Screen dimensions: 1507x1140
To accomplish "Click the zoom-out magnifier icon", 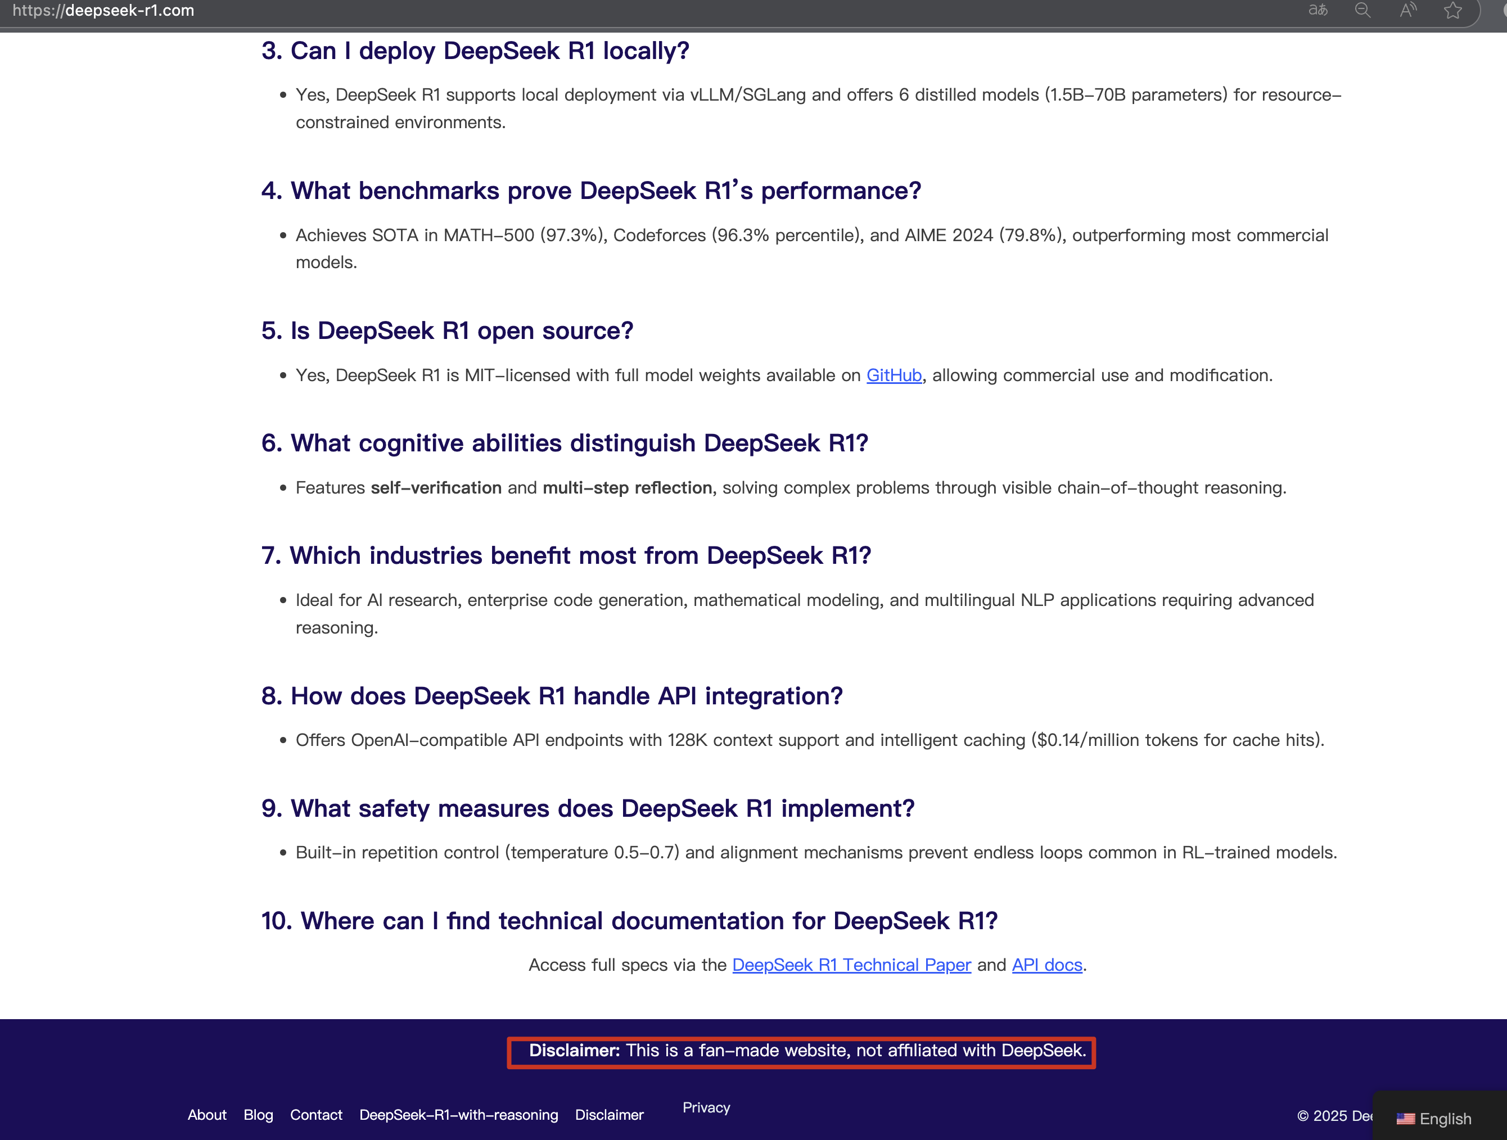I will pyautogui.click(x=1362, y=10).
